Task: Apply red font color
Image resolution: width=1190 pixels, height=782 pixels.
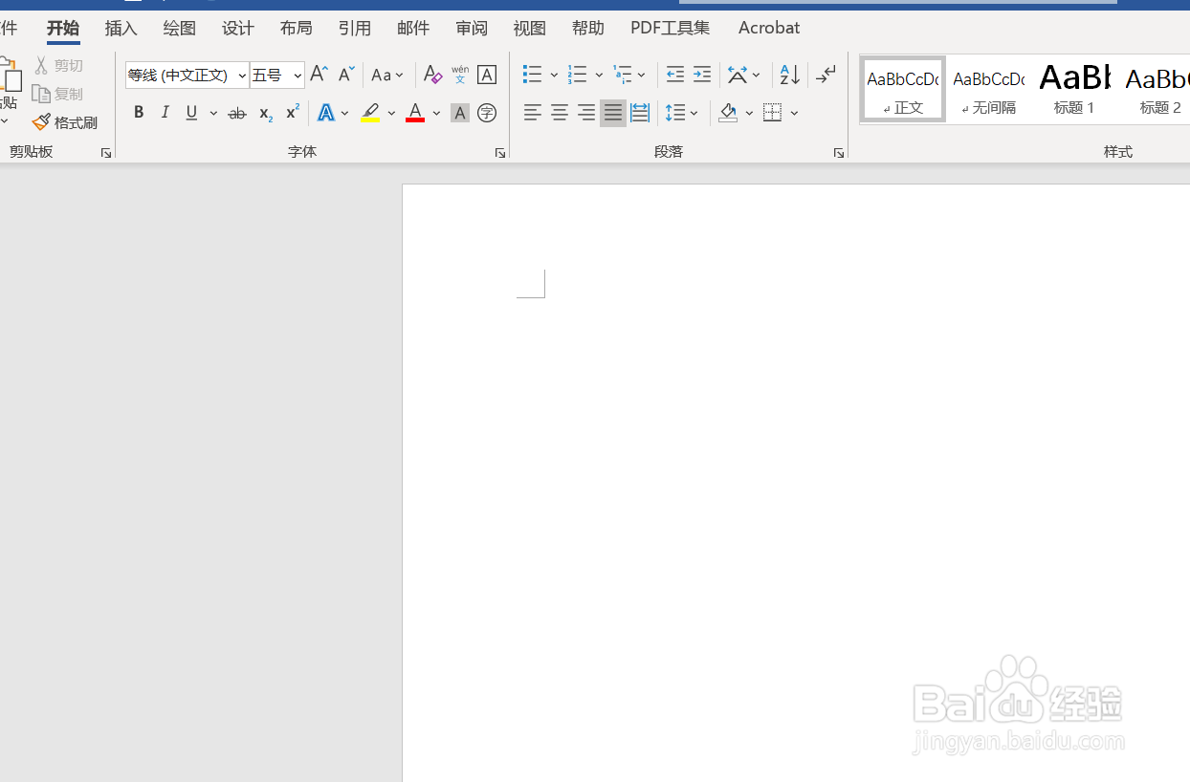Action: tap(415, 113)
